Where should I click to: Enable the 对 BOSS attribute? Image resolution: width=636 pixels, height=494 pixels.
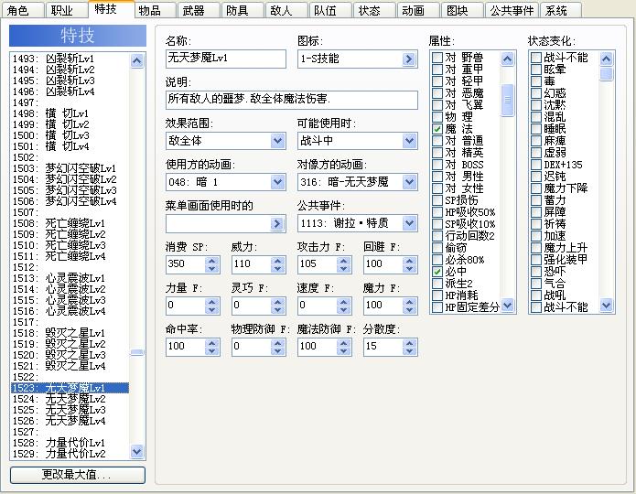tap(437, 165)
